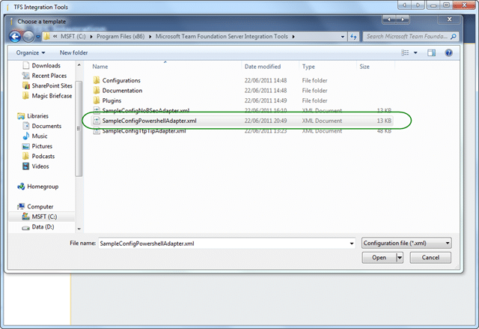
Task: Click the navigation pane scrollbar up arrow
Action: point(79,64)
